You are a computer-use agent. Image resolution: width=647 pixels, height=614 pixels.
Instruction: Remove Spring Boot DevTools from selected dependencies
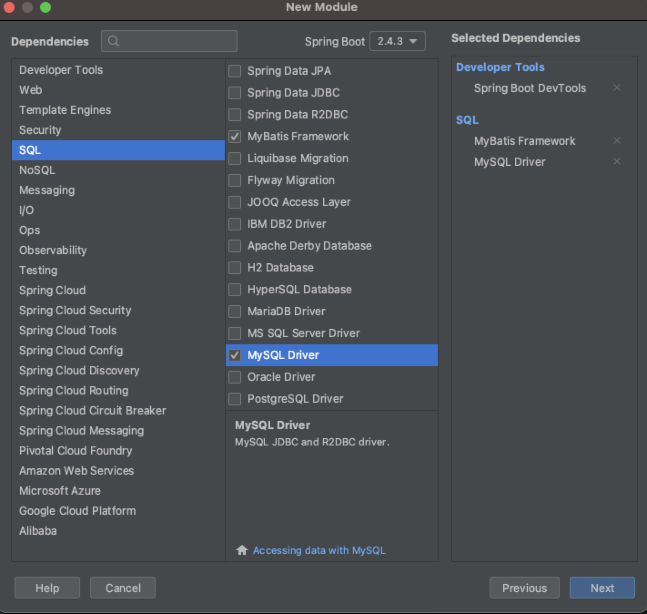point(617,87)
